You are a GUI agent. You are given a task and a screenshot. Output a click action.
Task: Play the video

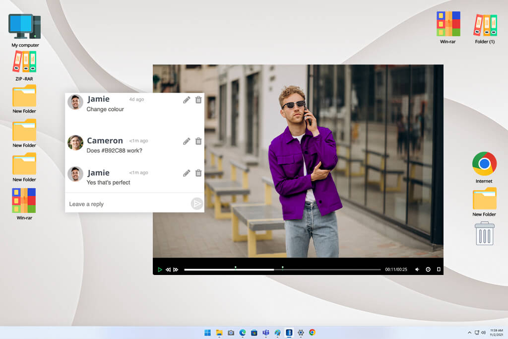click(160, 270)
